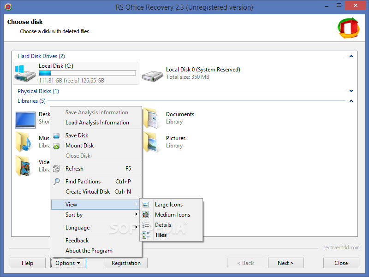This screenshot has height=277, width=369.
Task: Choose Load Analysis Information
Action: pyautogui.click(x=97, y=123)
